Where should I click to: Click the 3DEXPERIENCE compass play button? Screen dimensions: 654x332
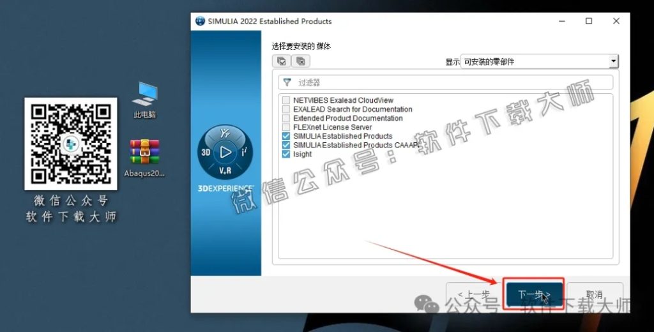click(225, 152)
